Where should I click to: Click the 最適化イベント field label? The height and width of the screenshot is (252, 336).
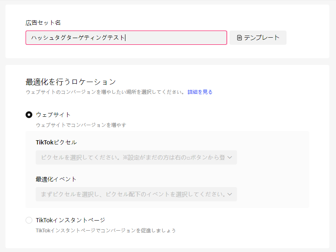tap(56, 179)
